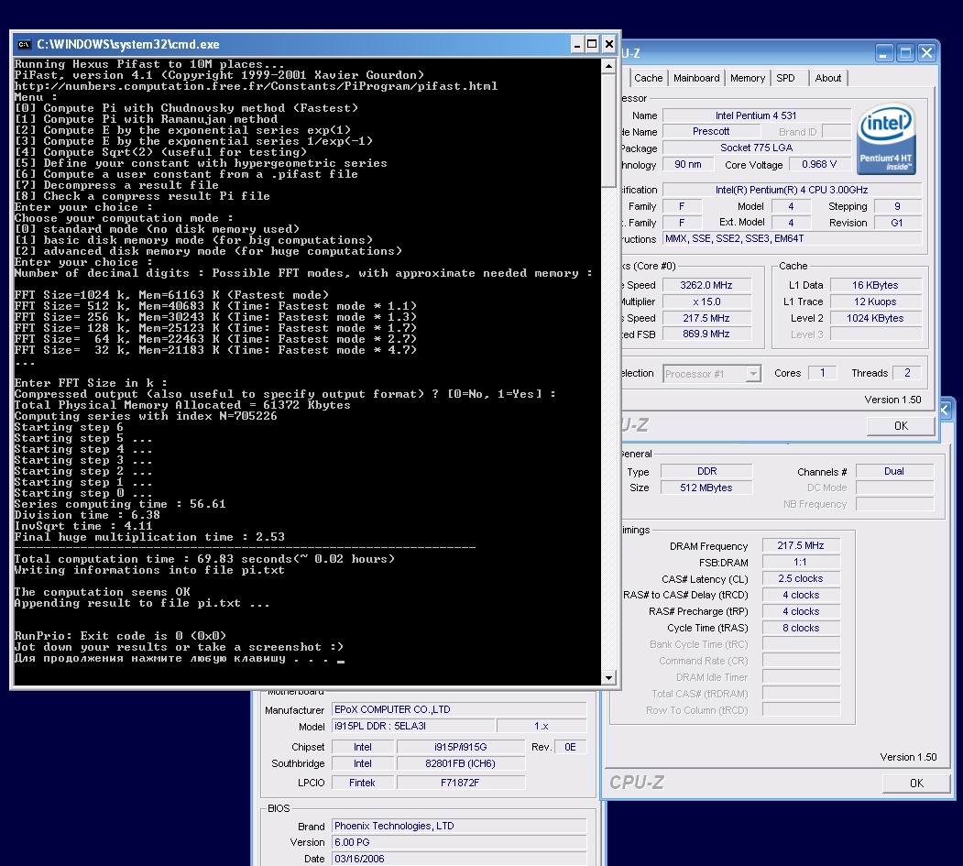Click the BIOS date '03/16/2006'

click(459, 859)
